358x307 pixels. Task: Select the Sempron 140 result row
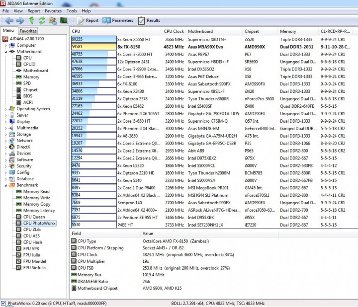(x=211, y=203)
